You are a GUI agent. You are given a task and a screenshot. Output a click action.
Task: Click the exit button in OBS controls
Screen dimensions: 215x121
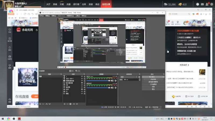tap(153, 89)
